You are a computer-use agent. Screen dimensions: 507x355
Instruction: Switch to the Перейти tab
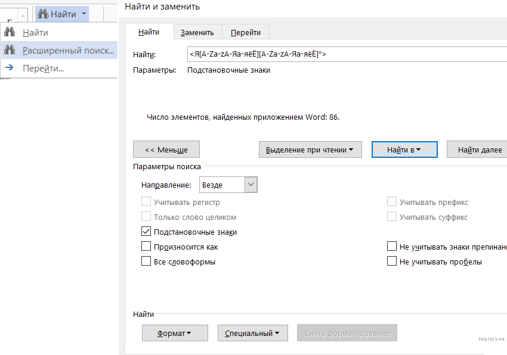click(x=245, y=32)
